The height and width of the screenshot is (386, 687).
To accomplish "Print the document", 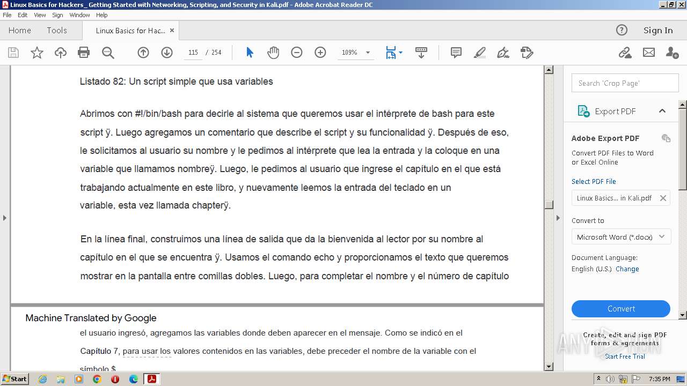I will [x=84, y=53].
